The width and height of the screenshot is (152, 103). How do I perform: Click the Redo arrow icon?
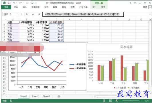tap(20, 3)
